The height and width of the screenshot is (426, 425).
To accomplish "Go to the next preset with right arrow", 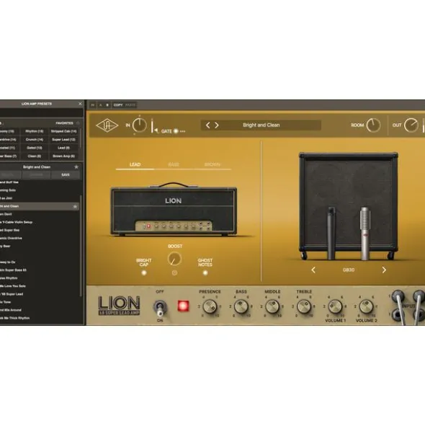I will [x=217, y=125].
